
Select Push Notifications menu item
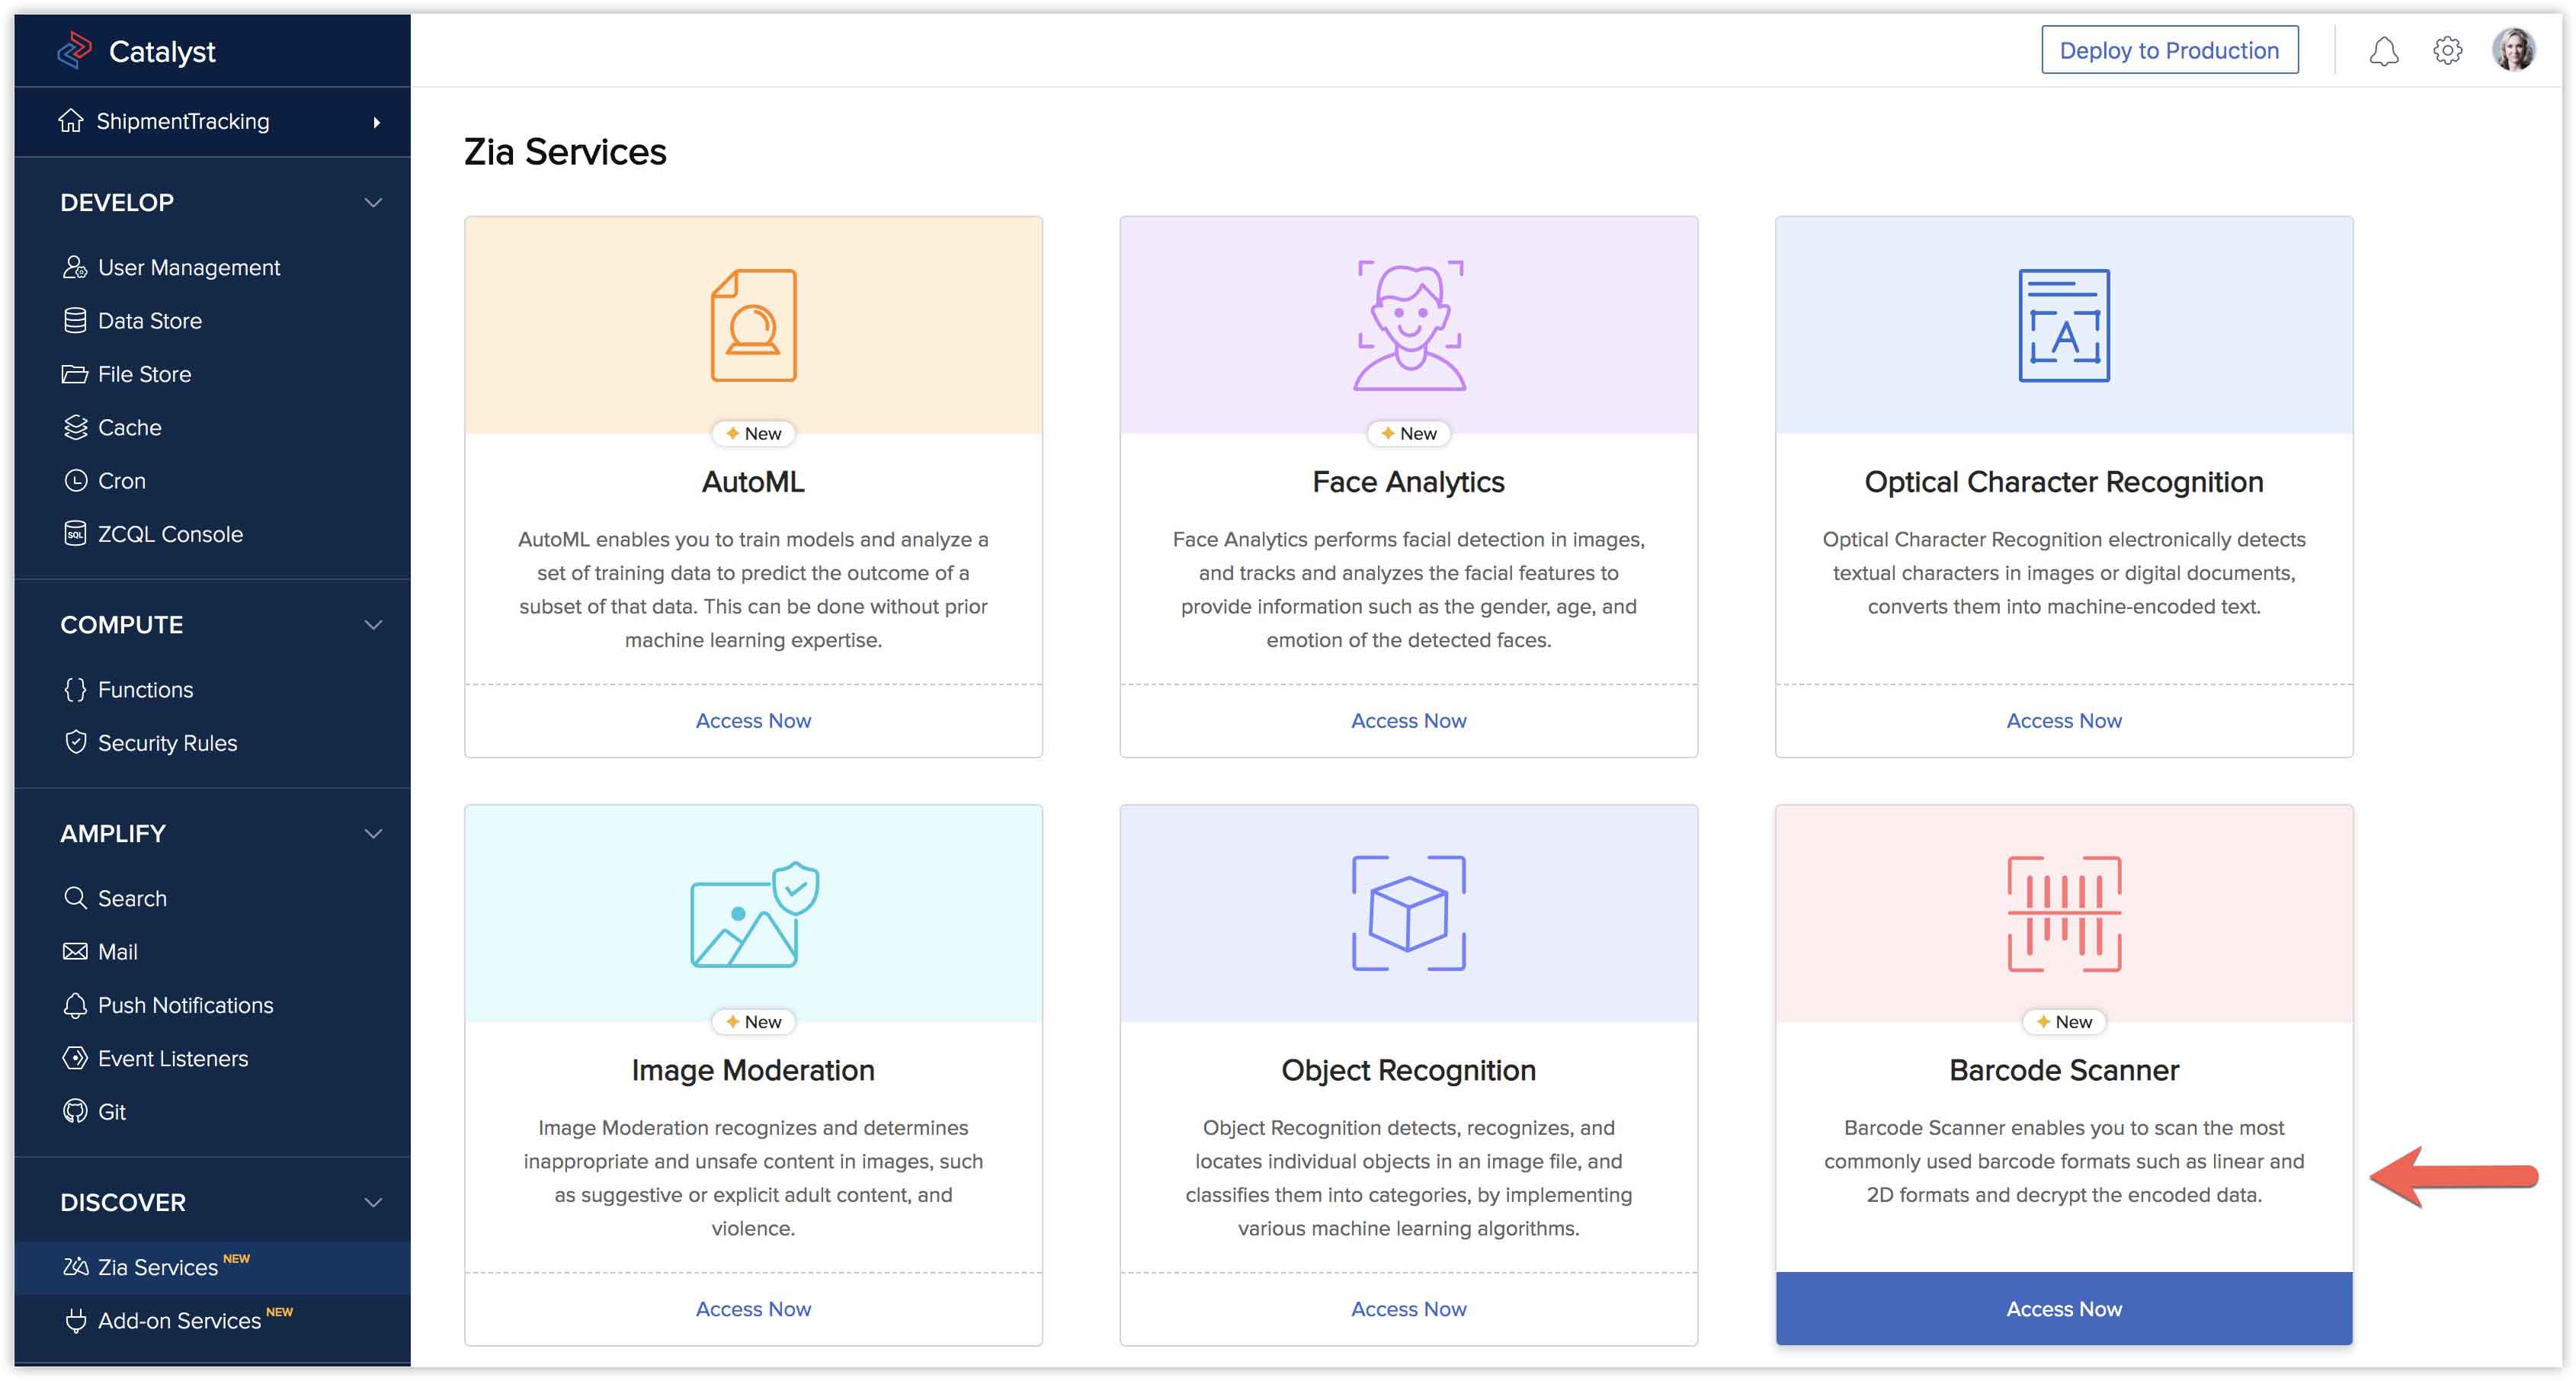click(x=185, y=1005)
